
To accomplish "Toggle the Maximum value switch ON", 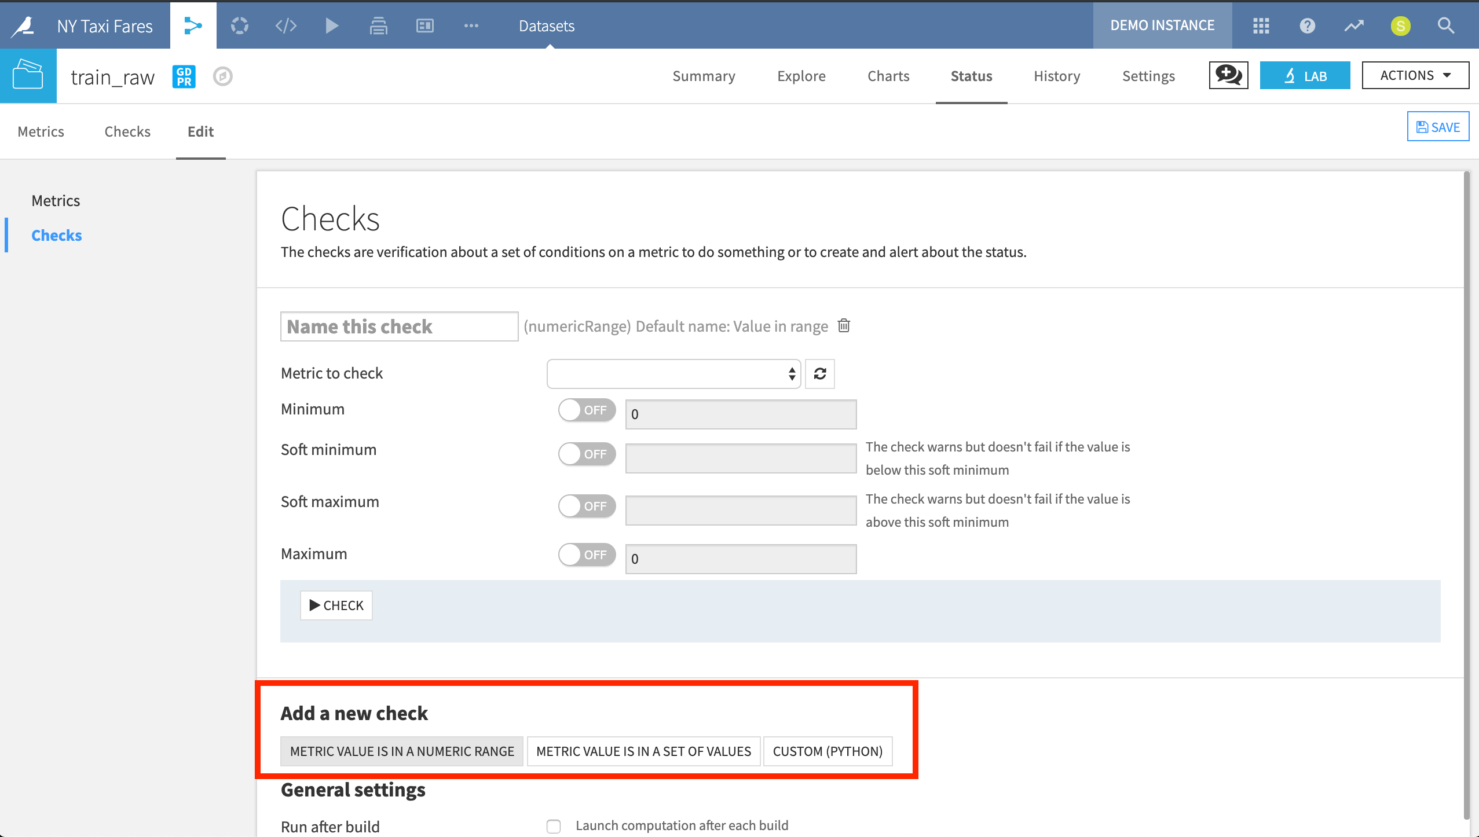I will tap(586, 553).
